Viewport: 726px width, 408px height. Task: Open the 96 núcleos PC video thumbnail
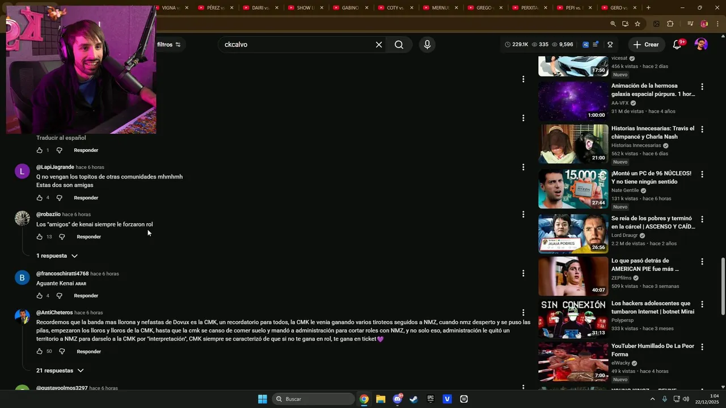tap(573, 189)
